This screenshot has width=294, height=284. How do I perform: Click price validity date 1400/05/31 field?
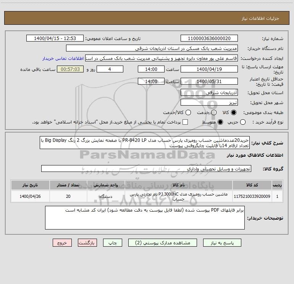point(209,81)
